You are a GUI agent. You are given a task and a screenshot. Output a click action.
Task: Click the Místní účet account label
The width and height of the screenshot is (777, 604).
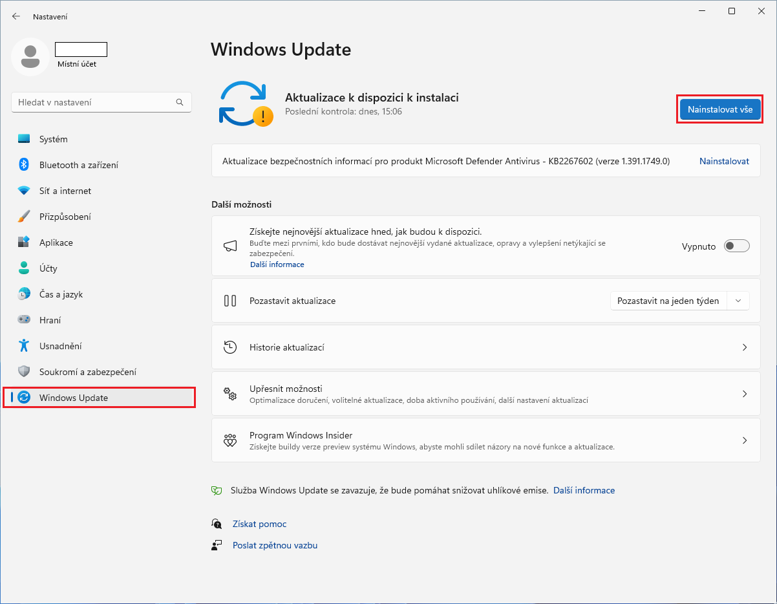coord(77,64)
